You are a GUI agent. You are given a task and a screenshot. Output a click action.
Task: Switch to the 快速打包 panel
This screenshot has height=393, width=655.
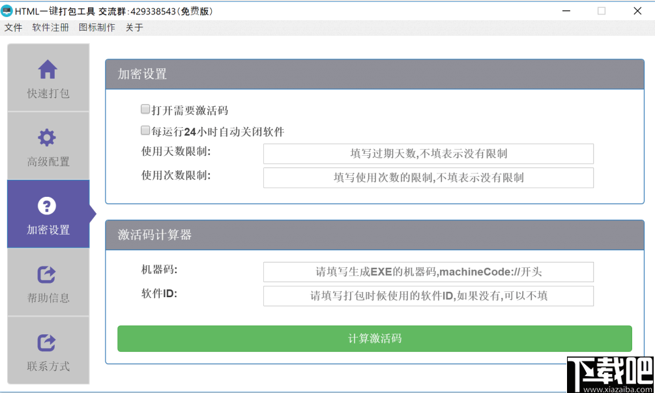click(x=48, y=93)
